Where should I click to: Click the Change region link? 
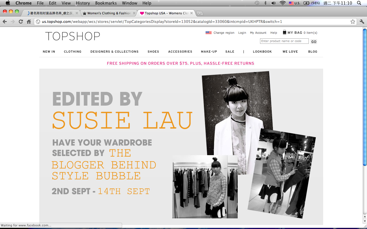tap(224, 33)
